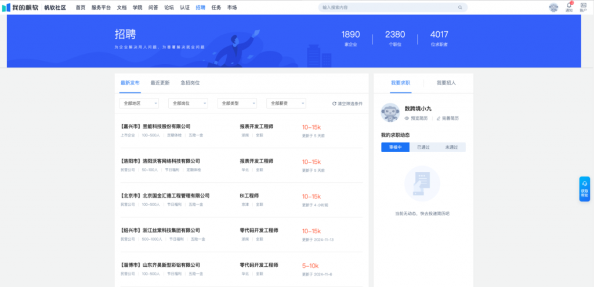
Task: Open the 账户 account icon
Action: click(583, 6)
